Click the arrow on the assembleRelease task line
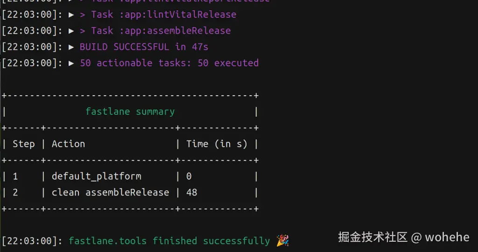Image resolution: width=478 pixels, height=252 pixels. point(71,31)
